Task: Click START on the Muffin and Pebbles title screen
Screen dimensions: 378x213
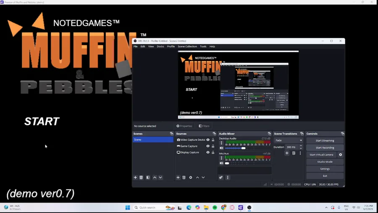Action: point(42,122)
